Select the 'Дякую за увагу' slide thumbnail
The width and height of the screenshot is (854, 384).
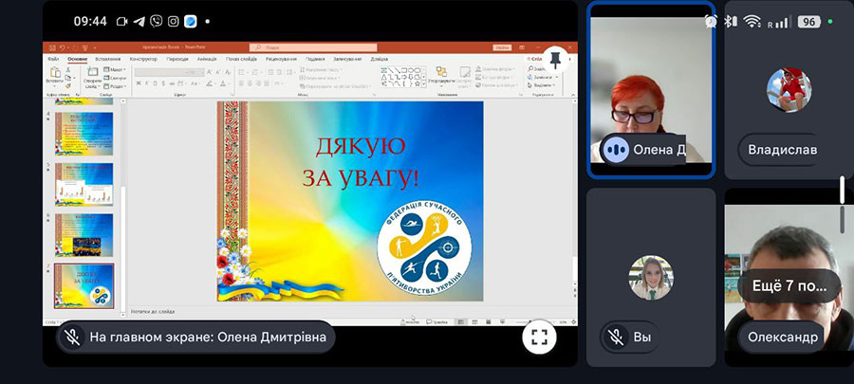(84, 285)
